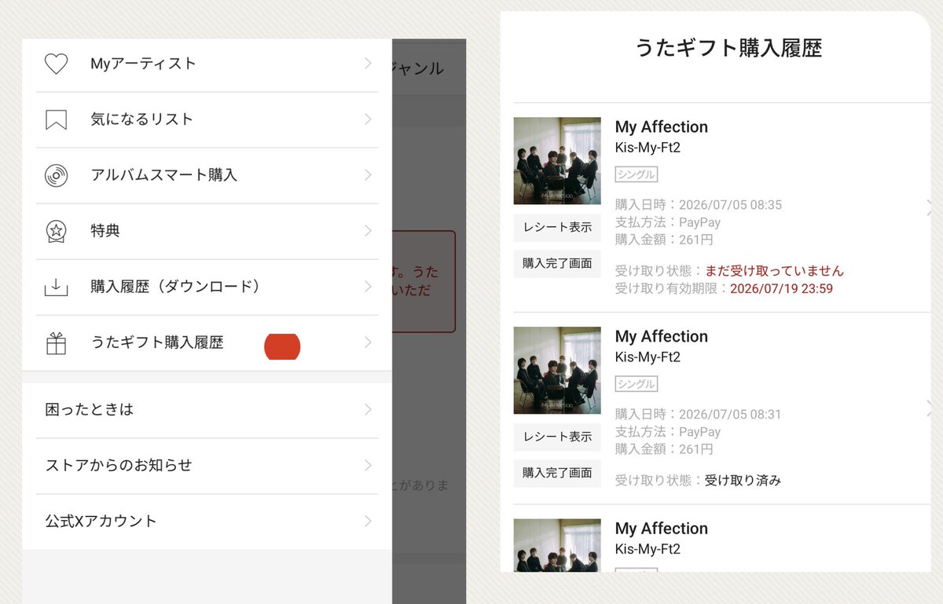Image resolution: width=943 pixels, height=604 pixels.
Task: Open the Myアーティスト menu entry
Action: tap(207, 64)
